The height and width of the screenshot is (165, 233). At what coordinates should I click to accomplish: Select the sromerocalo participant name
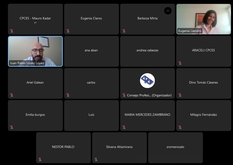pyautogui.click(x=175, y=147)
